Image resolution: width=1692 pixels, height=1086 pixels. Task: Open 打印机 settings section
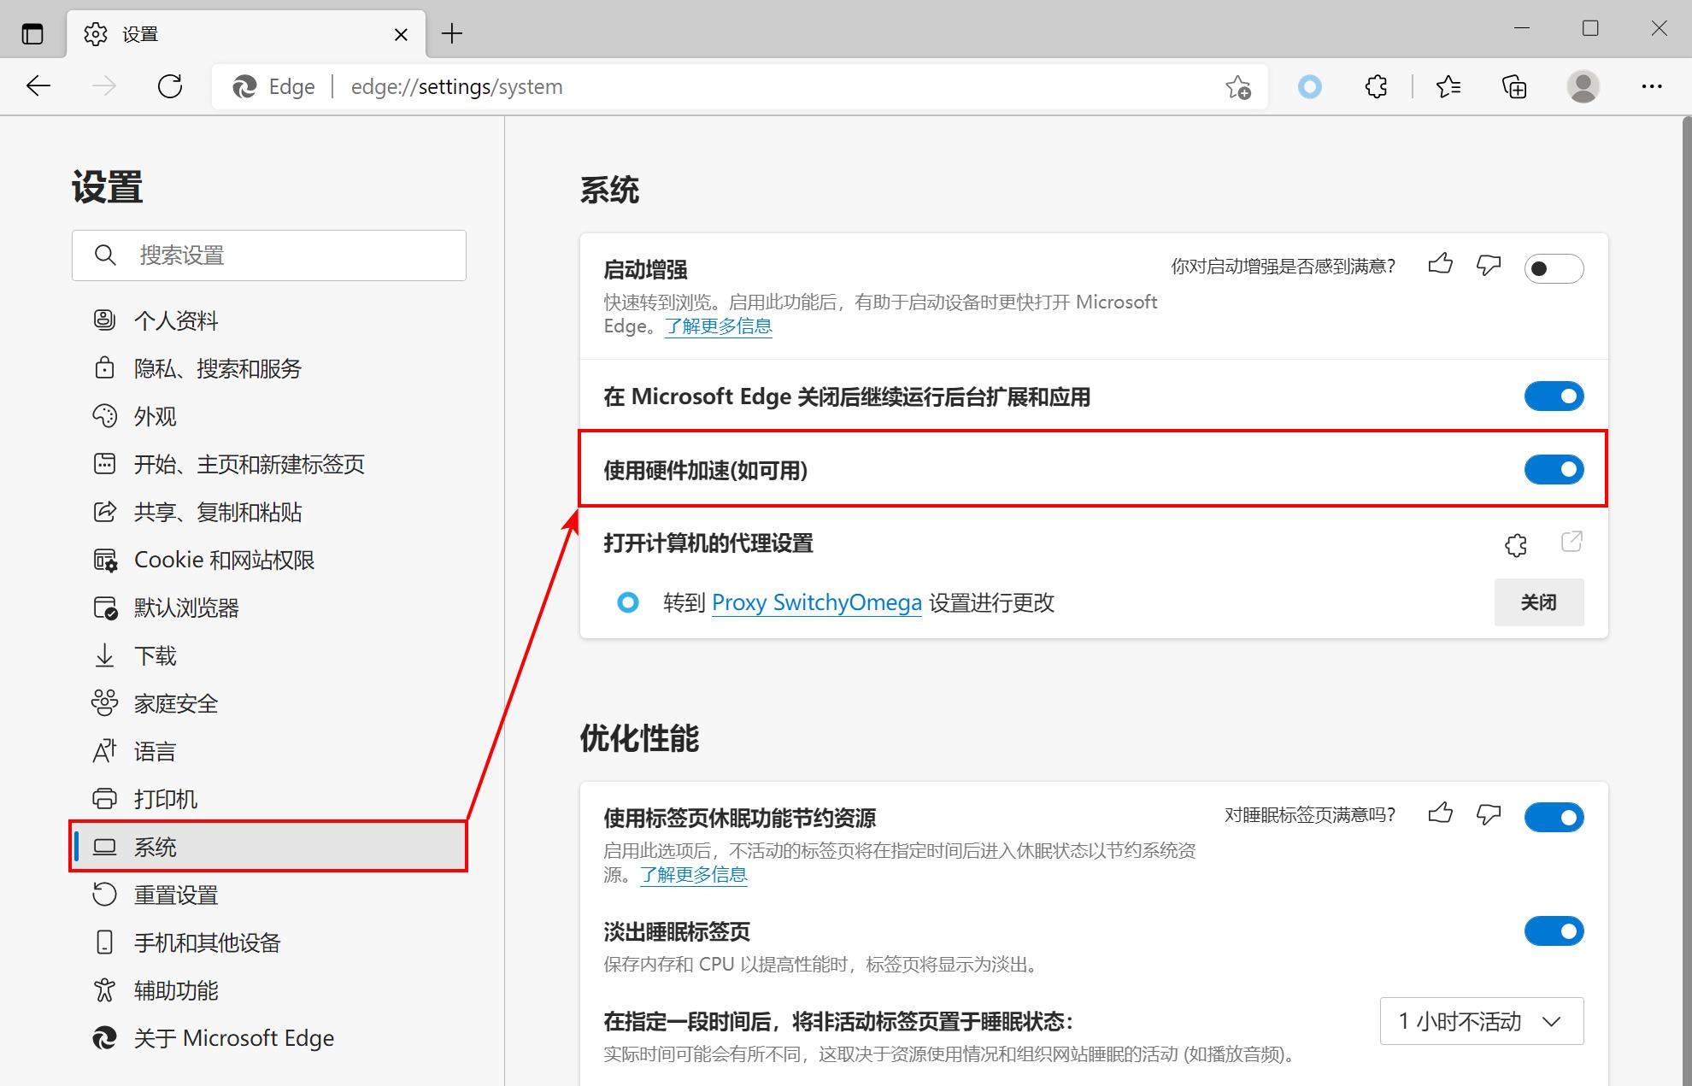point(269,799)
